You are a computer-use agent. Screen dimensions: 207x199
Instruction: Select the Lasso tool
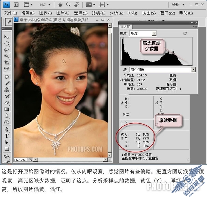(6, 50)
